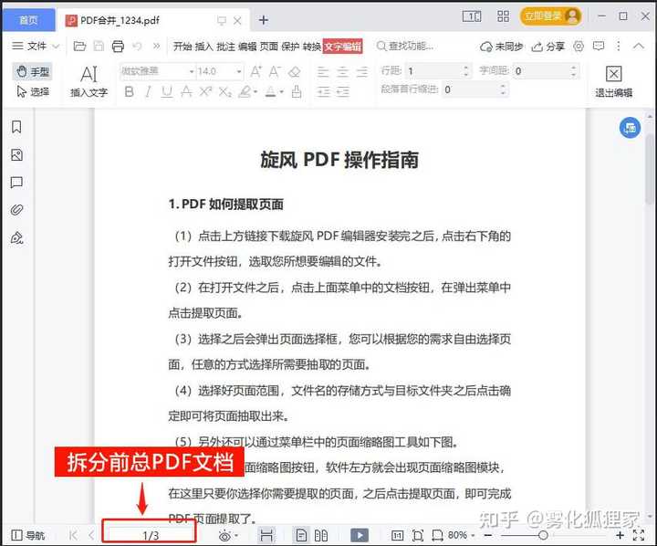Click the 分享 share button

(x=548, y=47)
